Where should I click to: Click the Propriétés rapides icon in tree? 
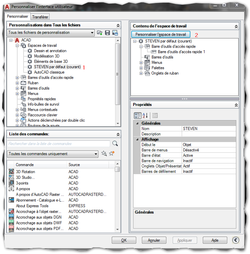[x=23, y=99]
